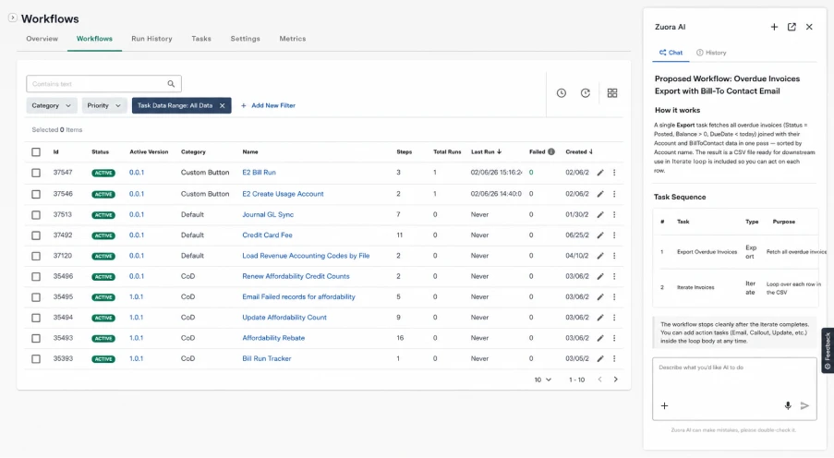Screen dimensions: 834x458
Task: Switch to the Tasks tab
Action: point(201,39)
